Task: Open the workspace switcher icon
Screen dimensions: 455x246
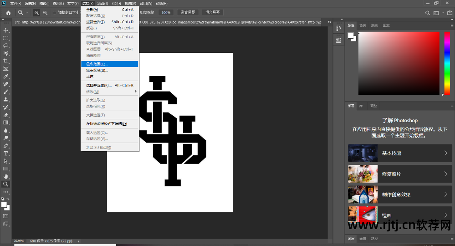Action: (436, 13)
